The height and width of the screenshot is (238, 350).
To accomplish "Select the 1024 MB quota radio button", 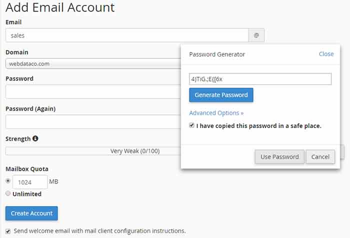I will coord(8,180).
